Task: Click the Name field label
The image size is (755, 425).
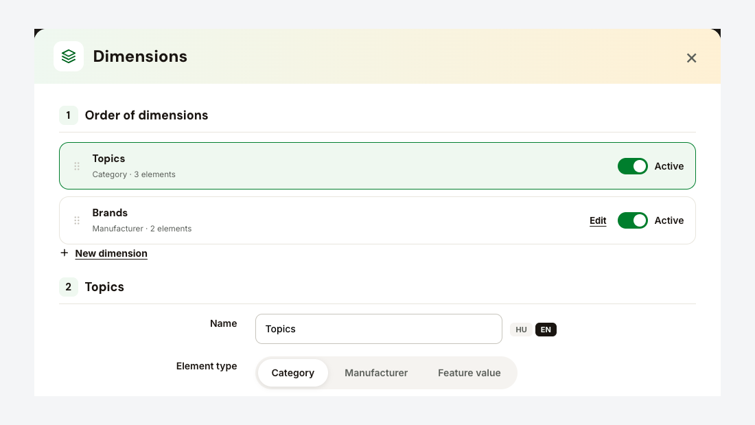Action: coord(224,324)
